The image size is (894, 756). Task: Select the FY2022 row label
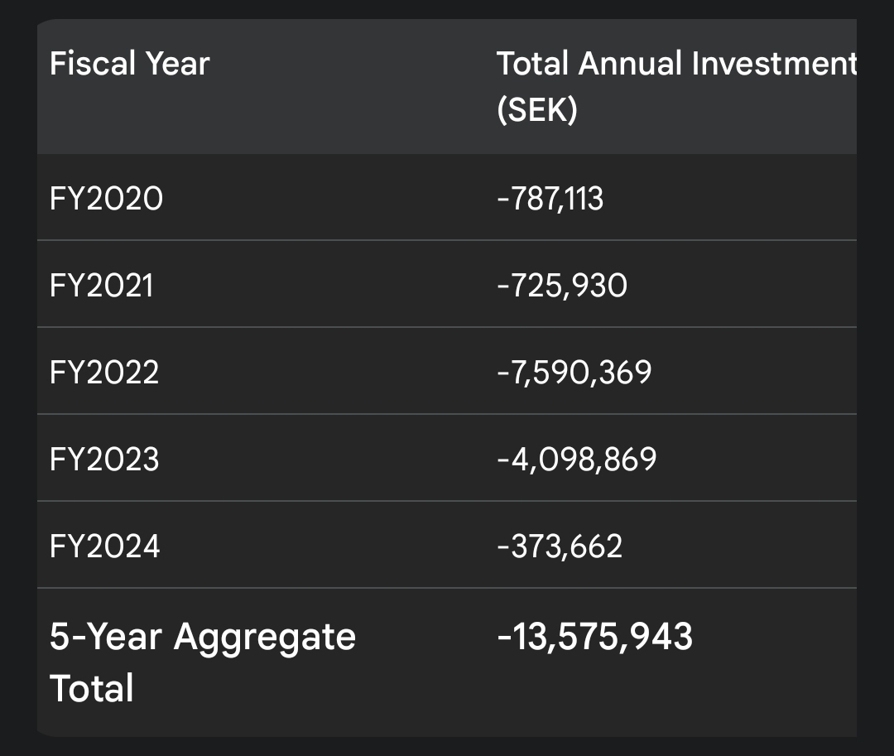[104, 373]
